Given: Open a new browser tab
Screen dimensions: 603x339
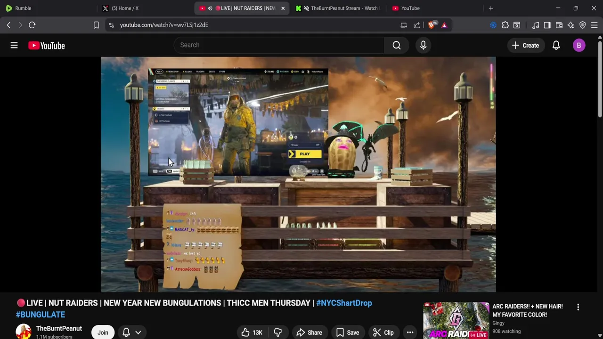Looking at the screenshot, I should click(491, 8).
